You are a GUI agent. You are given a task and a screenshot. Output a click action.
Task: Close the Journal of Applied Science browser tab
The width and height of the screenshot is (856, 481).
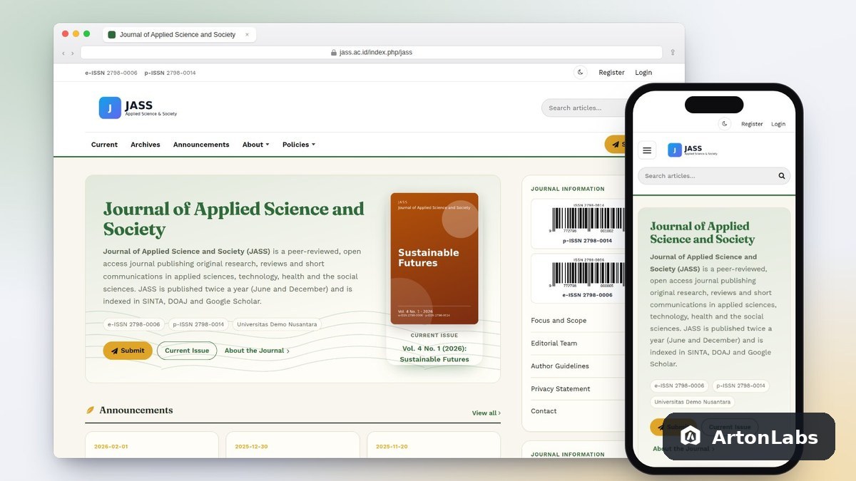(247, 34)
